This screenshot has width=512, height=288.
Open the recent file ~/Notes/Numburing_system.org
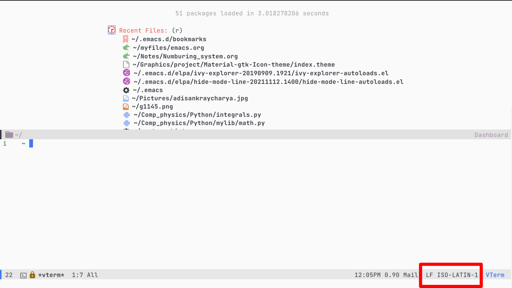click(x=185, y=56)
